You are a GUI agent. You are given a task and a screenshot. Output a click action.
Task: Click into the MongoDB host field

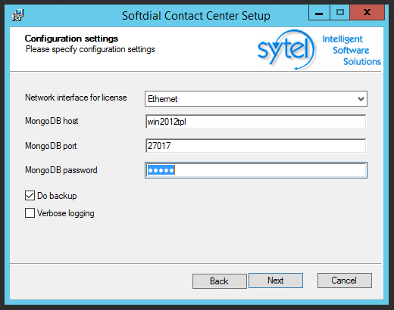255,122
